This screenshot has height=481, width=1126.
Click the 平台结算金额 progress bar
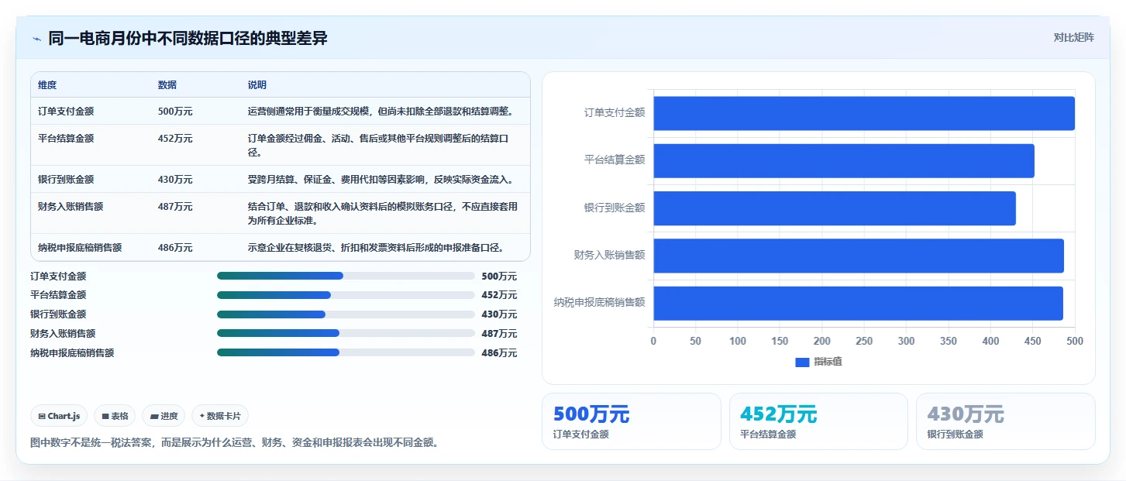(x=346, y=295)
